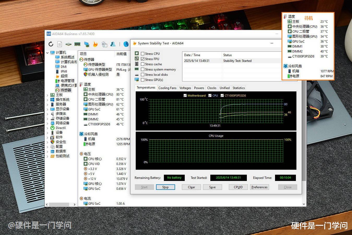The width and height of the screenshot is (352, 235).
Task: Expand the 主板 tree node
Action: (x=47, y=95)
